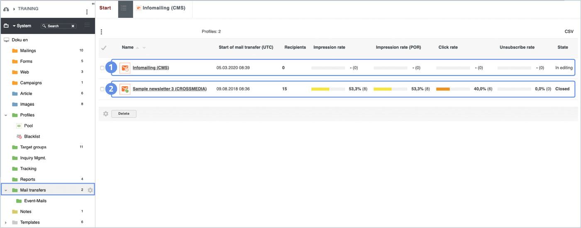
Task: Toggle select-all checkmark in table header
Action: pos(104,48)
